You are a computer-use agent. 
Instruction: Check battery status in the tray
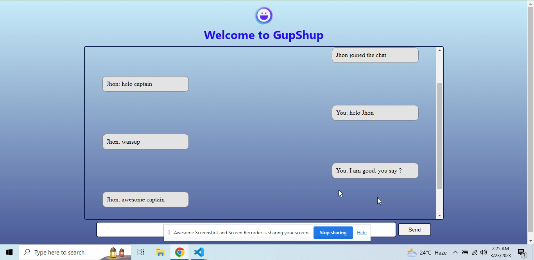[x=465, y=253]
